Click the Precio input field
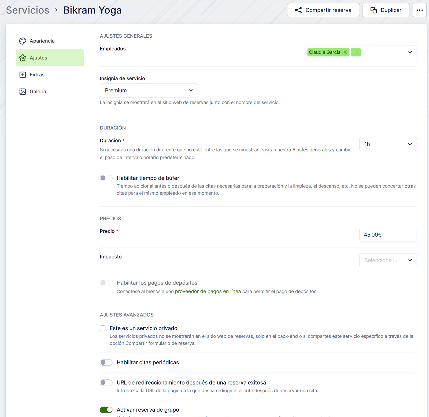 coord(388,235)
